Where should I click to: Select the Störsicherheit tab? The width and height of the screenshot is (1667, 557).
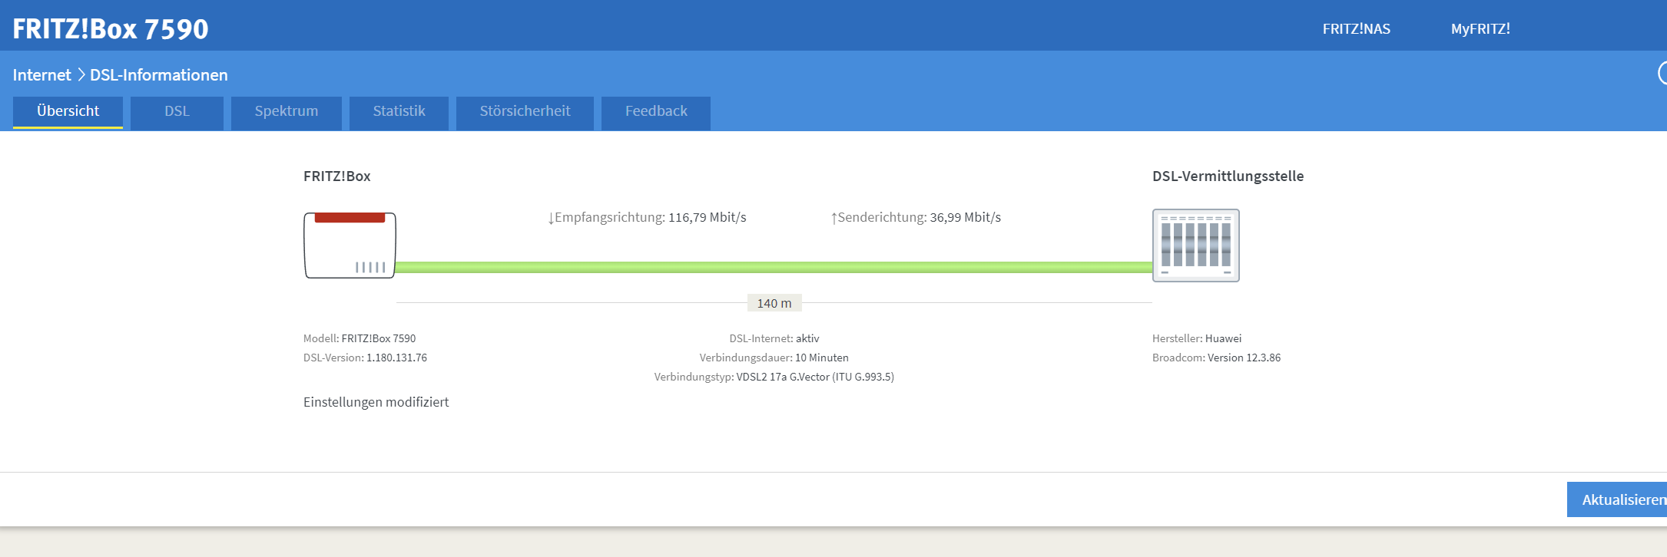tap(525, 112)
